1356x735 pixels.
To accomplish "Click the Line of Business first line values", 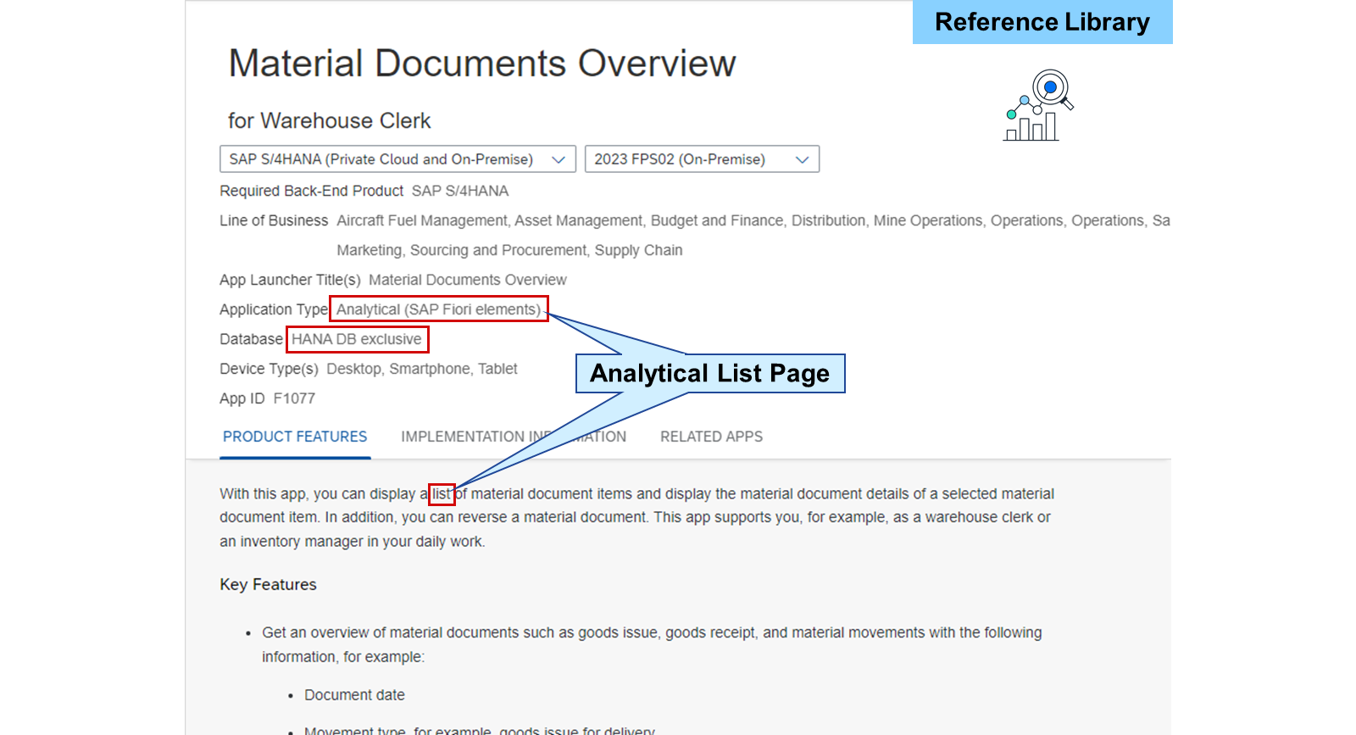I will (x=753, y=220).
